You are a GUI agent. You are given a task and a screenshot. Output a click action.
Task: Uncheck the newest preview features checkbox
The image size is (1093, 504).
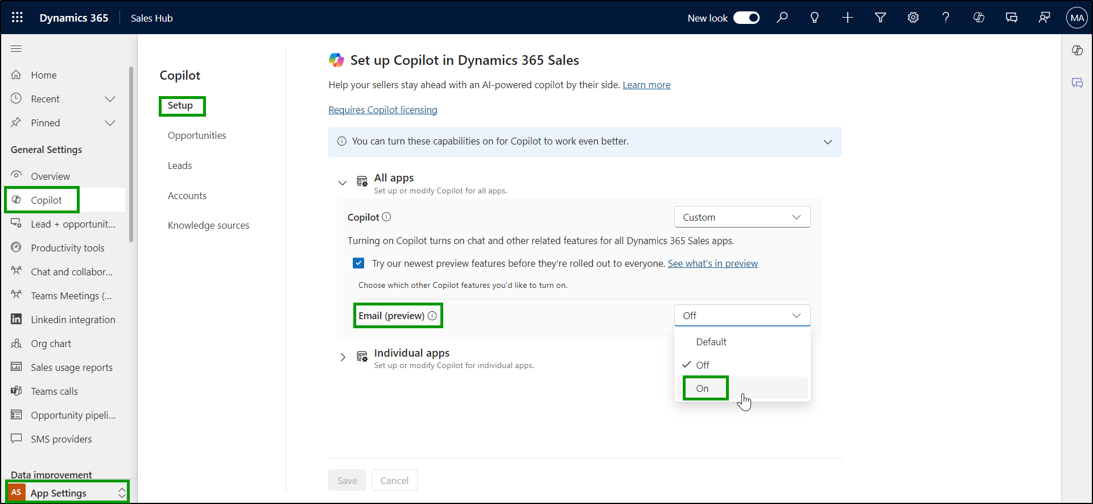[358, 263]
